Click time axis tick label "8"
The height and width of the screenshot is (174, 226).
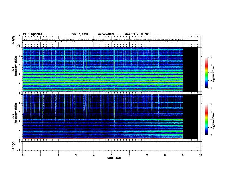click(x=165, y=155)
